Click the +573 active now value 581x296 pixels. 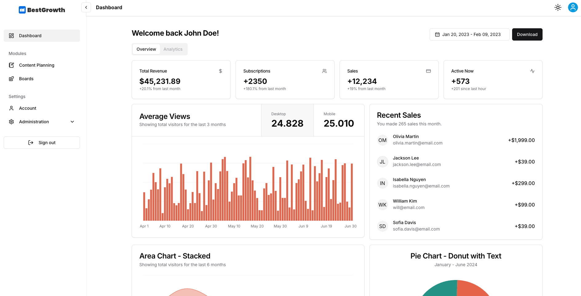[x=460, y=81]
